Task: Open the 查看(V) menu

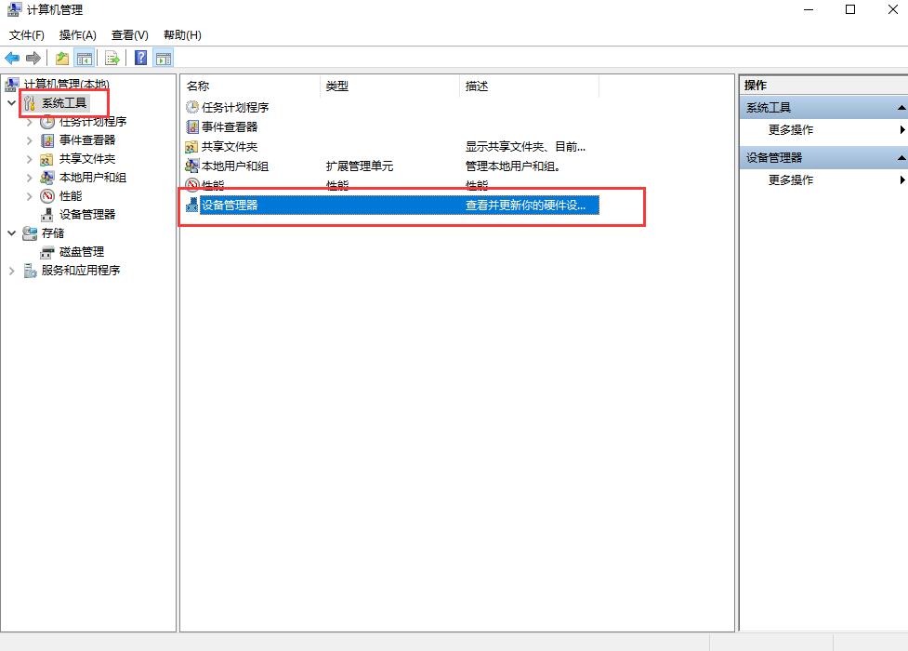Action: click(129, 34)
